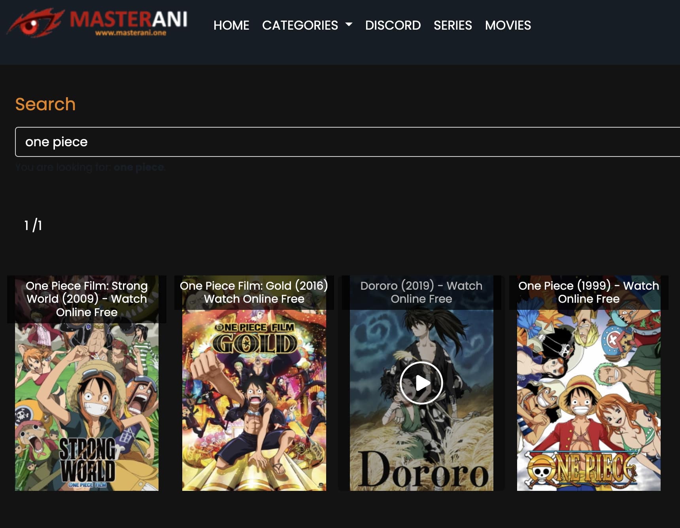
Task: Open the MOVIES section
Action: pos(508,25)
